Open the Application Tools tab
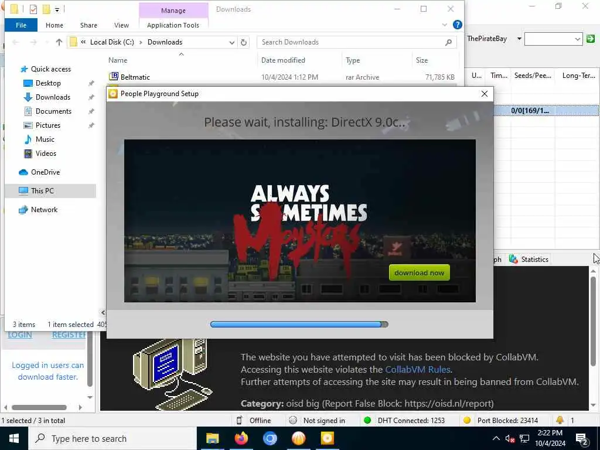 point(173,25)
